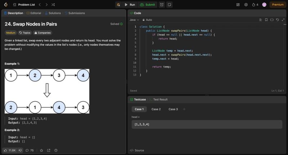
Task: Open the timer alarm clock icon
Action: (162, 5)
